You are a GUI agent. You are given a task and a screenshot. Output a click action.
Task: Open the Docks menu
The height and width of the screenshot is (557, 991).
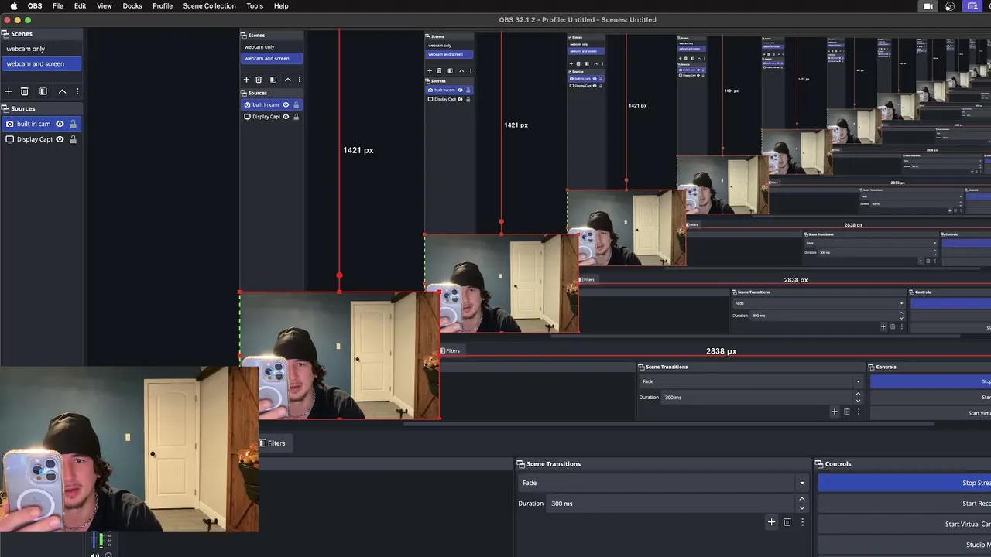point(132,6)
